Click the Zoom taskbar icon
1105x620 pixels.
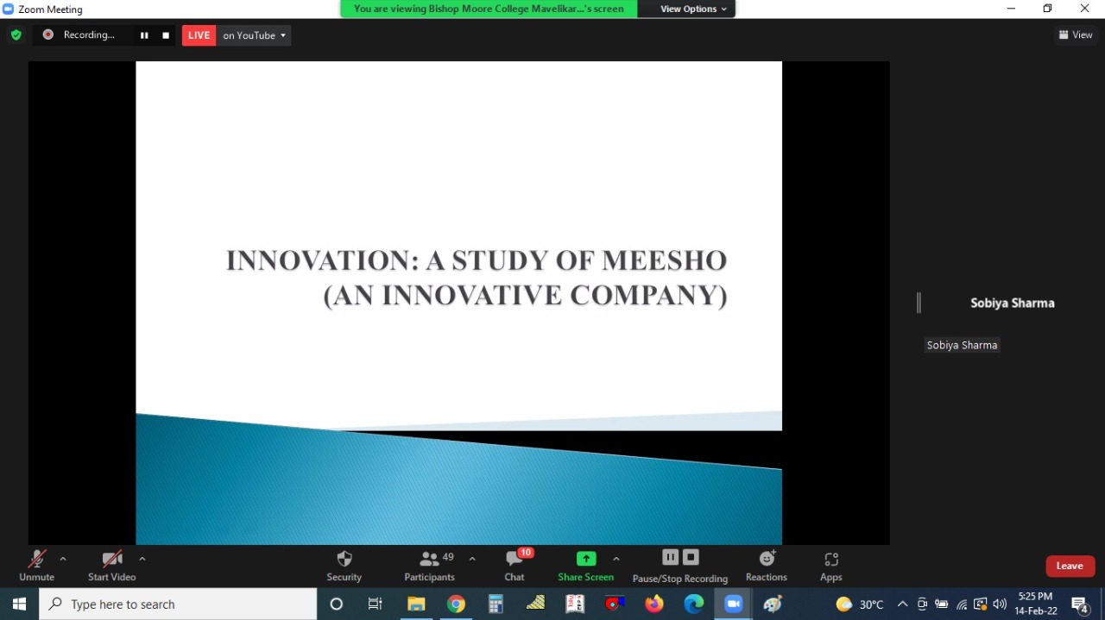click(x=734, y=604)
